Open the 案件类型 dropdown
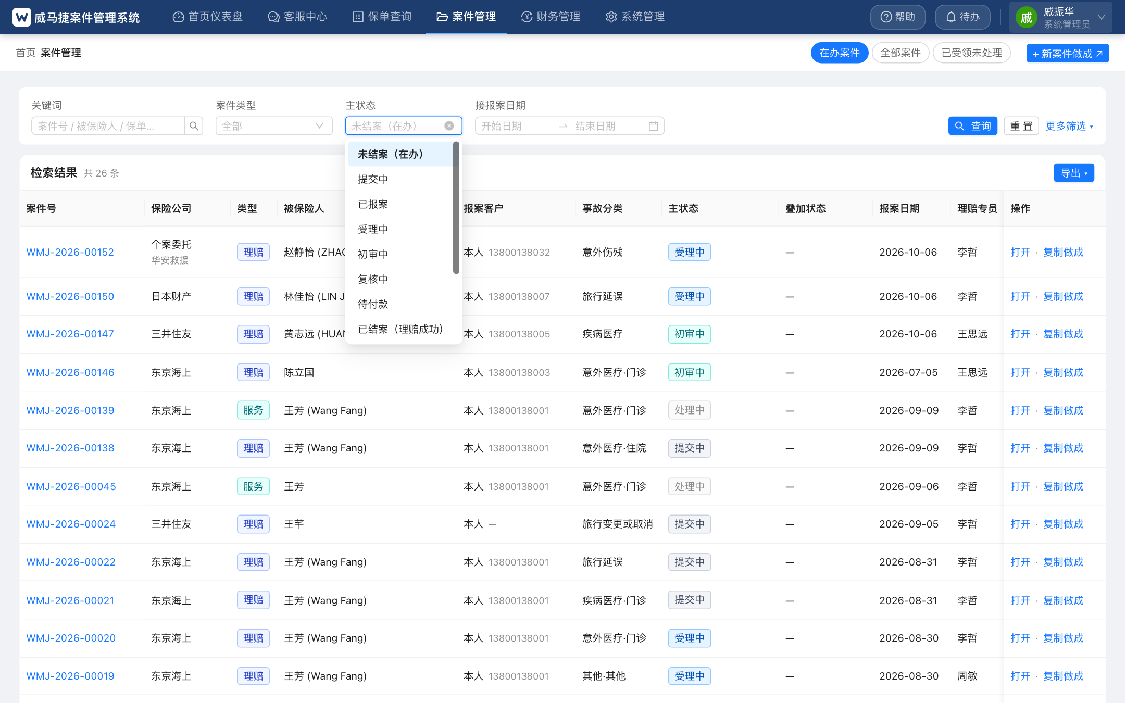This screenshot has height=703, width=1125. (274, 126)
